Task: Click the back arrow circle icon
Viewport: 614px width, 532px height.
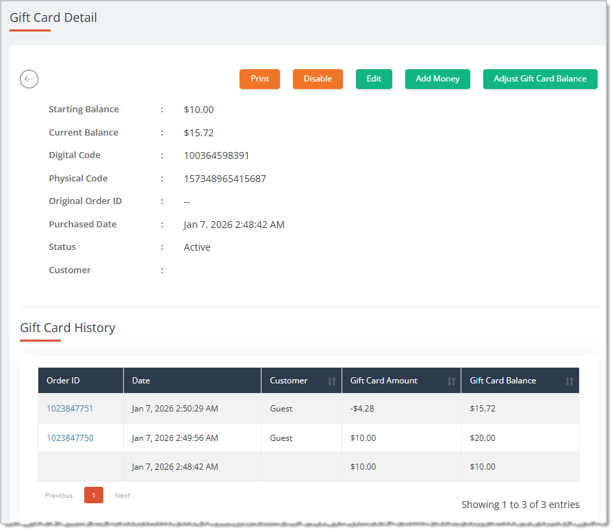Action: tap(29, 79)
